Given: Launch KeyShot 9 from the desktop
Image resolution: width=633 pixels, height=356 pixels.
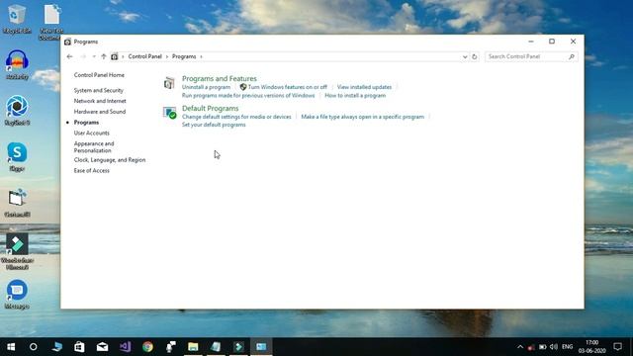Looking at the screenshot, I should click(x=17, y=110).
